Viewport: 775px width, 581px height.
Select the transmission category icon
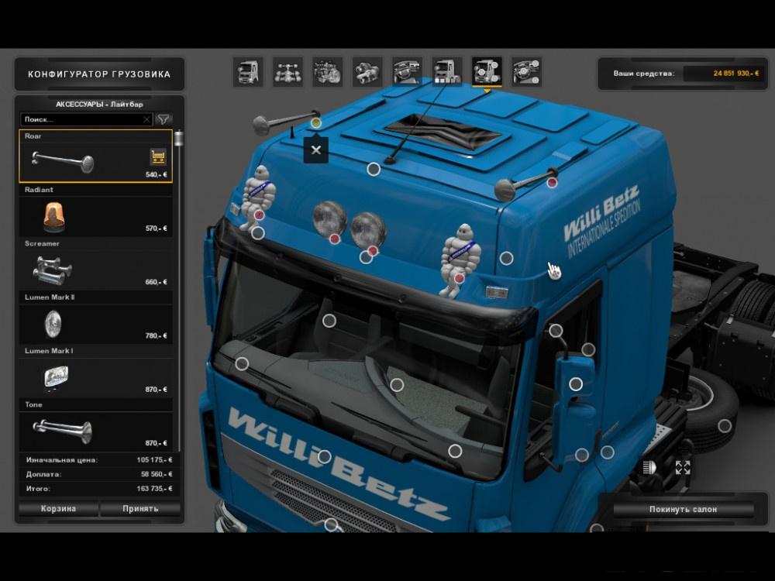pyautogui.click(x=367, y=72)
